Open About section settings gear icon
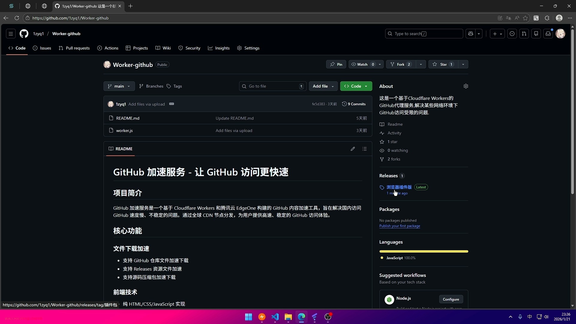Viewport: 576px width, 324px height. [x=466, y=86]
